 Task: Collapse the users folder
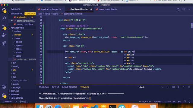coord(18,56)
